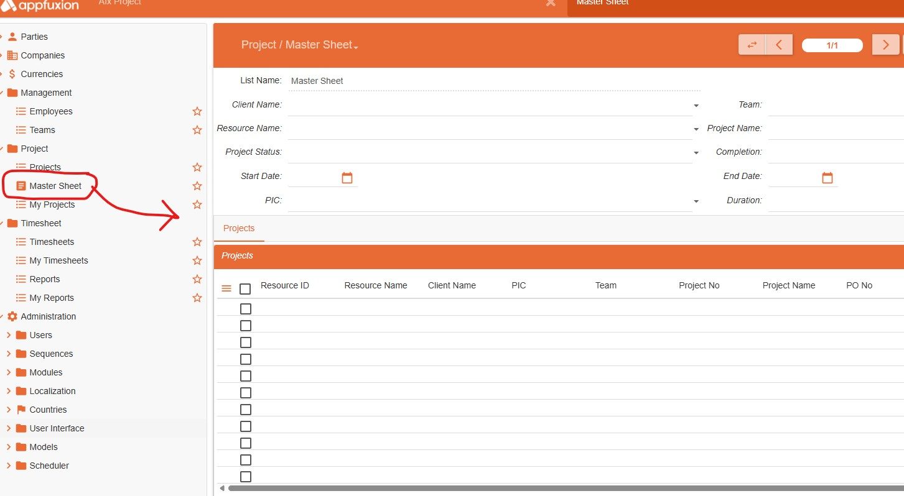Sort by Project No column header
The height and width of the screenshot is (496, 904).
[x=699, y=285]
